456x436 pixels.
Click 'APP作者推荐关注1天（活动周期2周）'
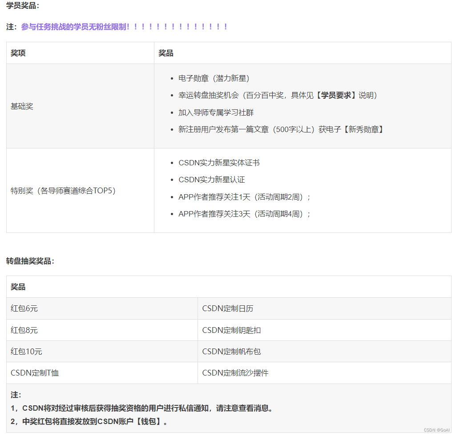244,197
